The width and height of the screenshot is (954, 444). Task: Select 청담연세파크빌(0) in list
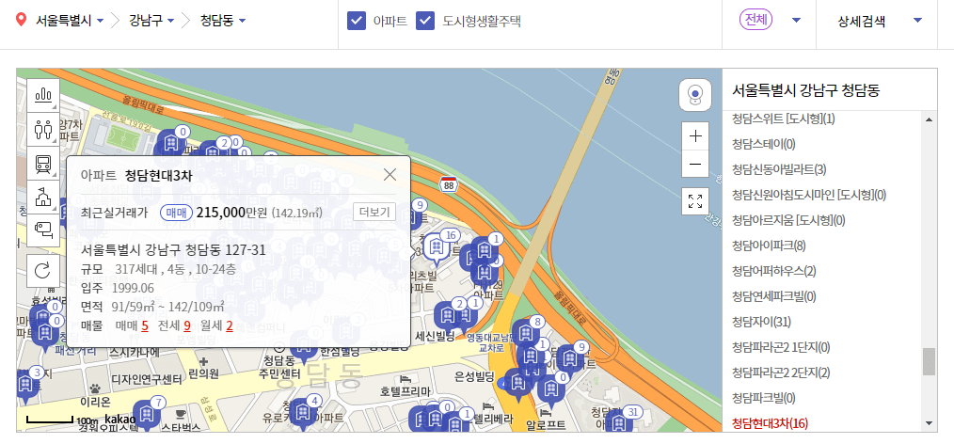pyautogui.click(x=774, y=296)
